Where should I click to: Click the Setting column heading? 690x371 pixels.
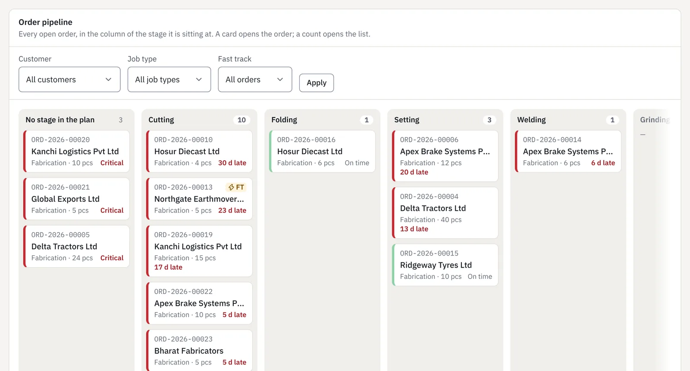407,120
